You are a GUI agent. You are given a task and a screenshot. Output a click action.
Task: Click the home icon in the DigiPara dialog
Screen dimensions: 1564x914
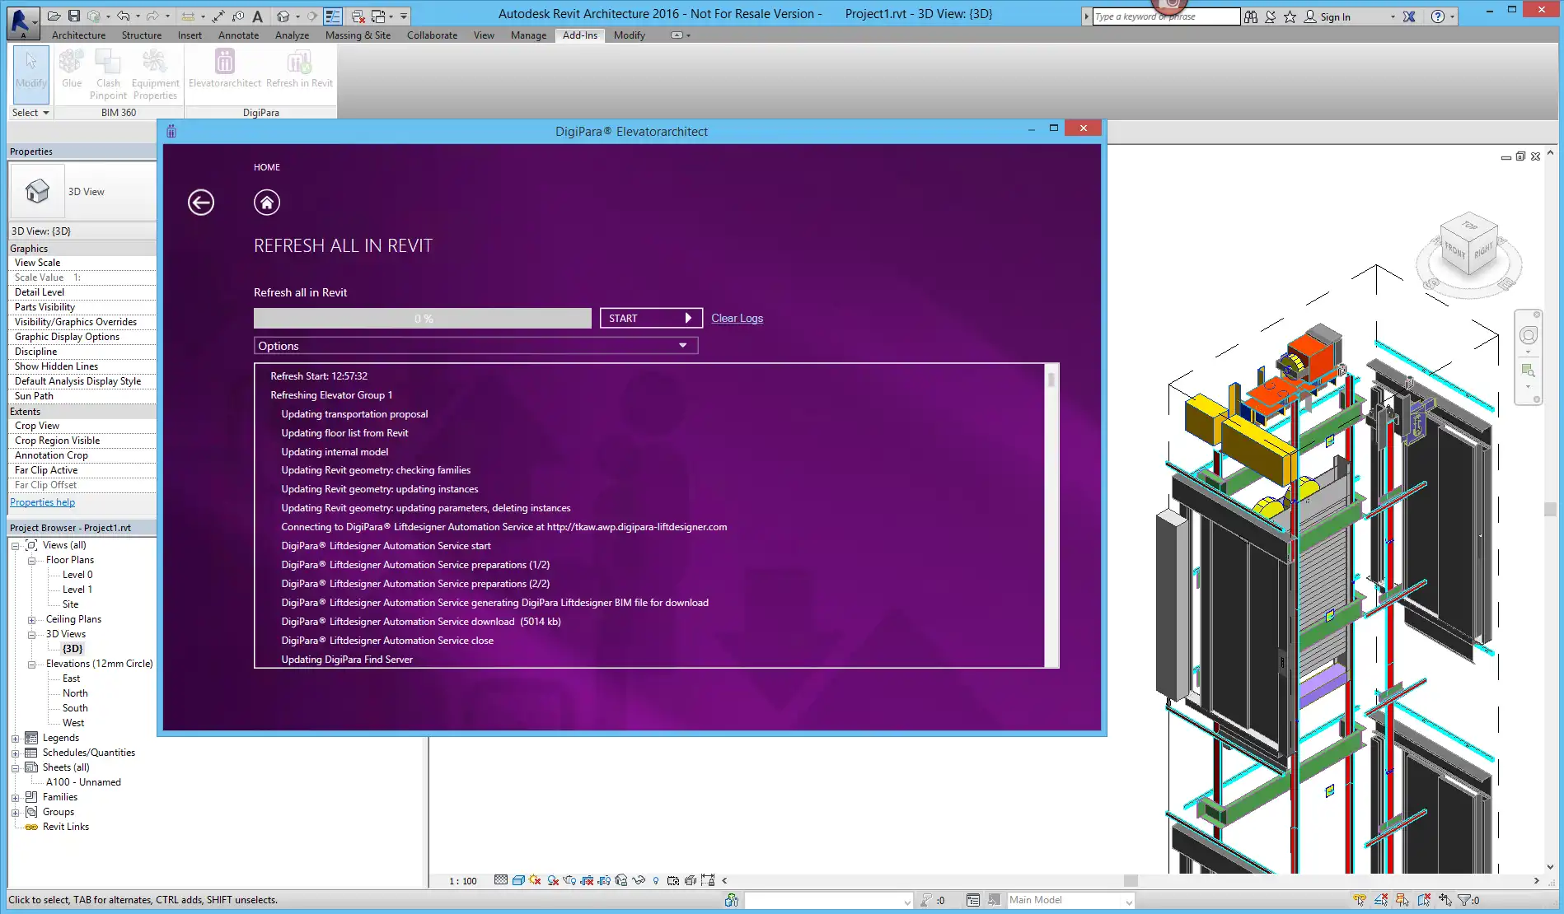[x=266, y=203]
